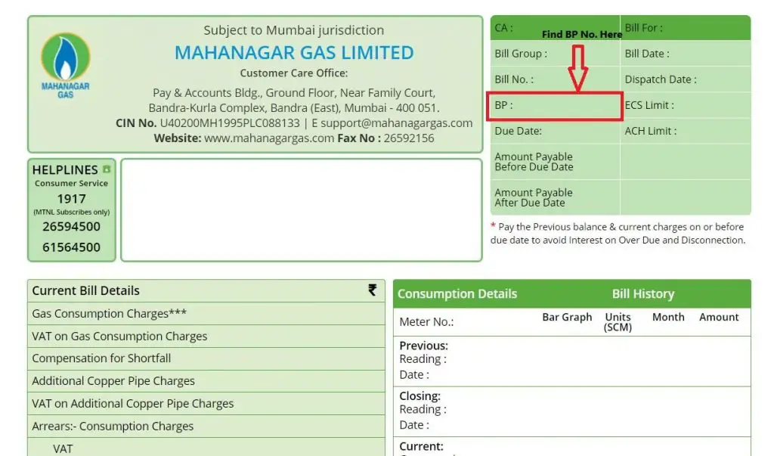The width and height of the screenshot is (774, 456).
Task: Open support@mahanagargas.com email link
Action: (x=396, y=123)
